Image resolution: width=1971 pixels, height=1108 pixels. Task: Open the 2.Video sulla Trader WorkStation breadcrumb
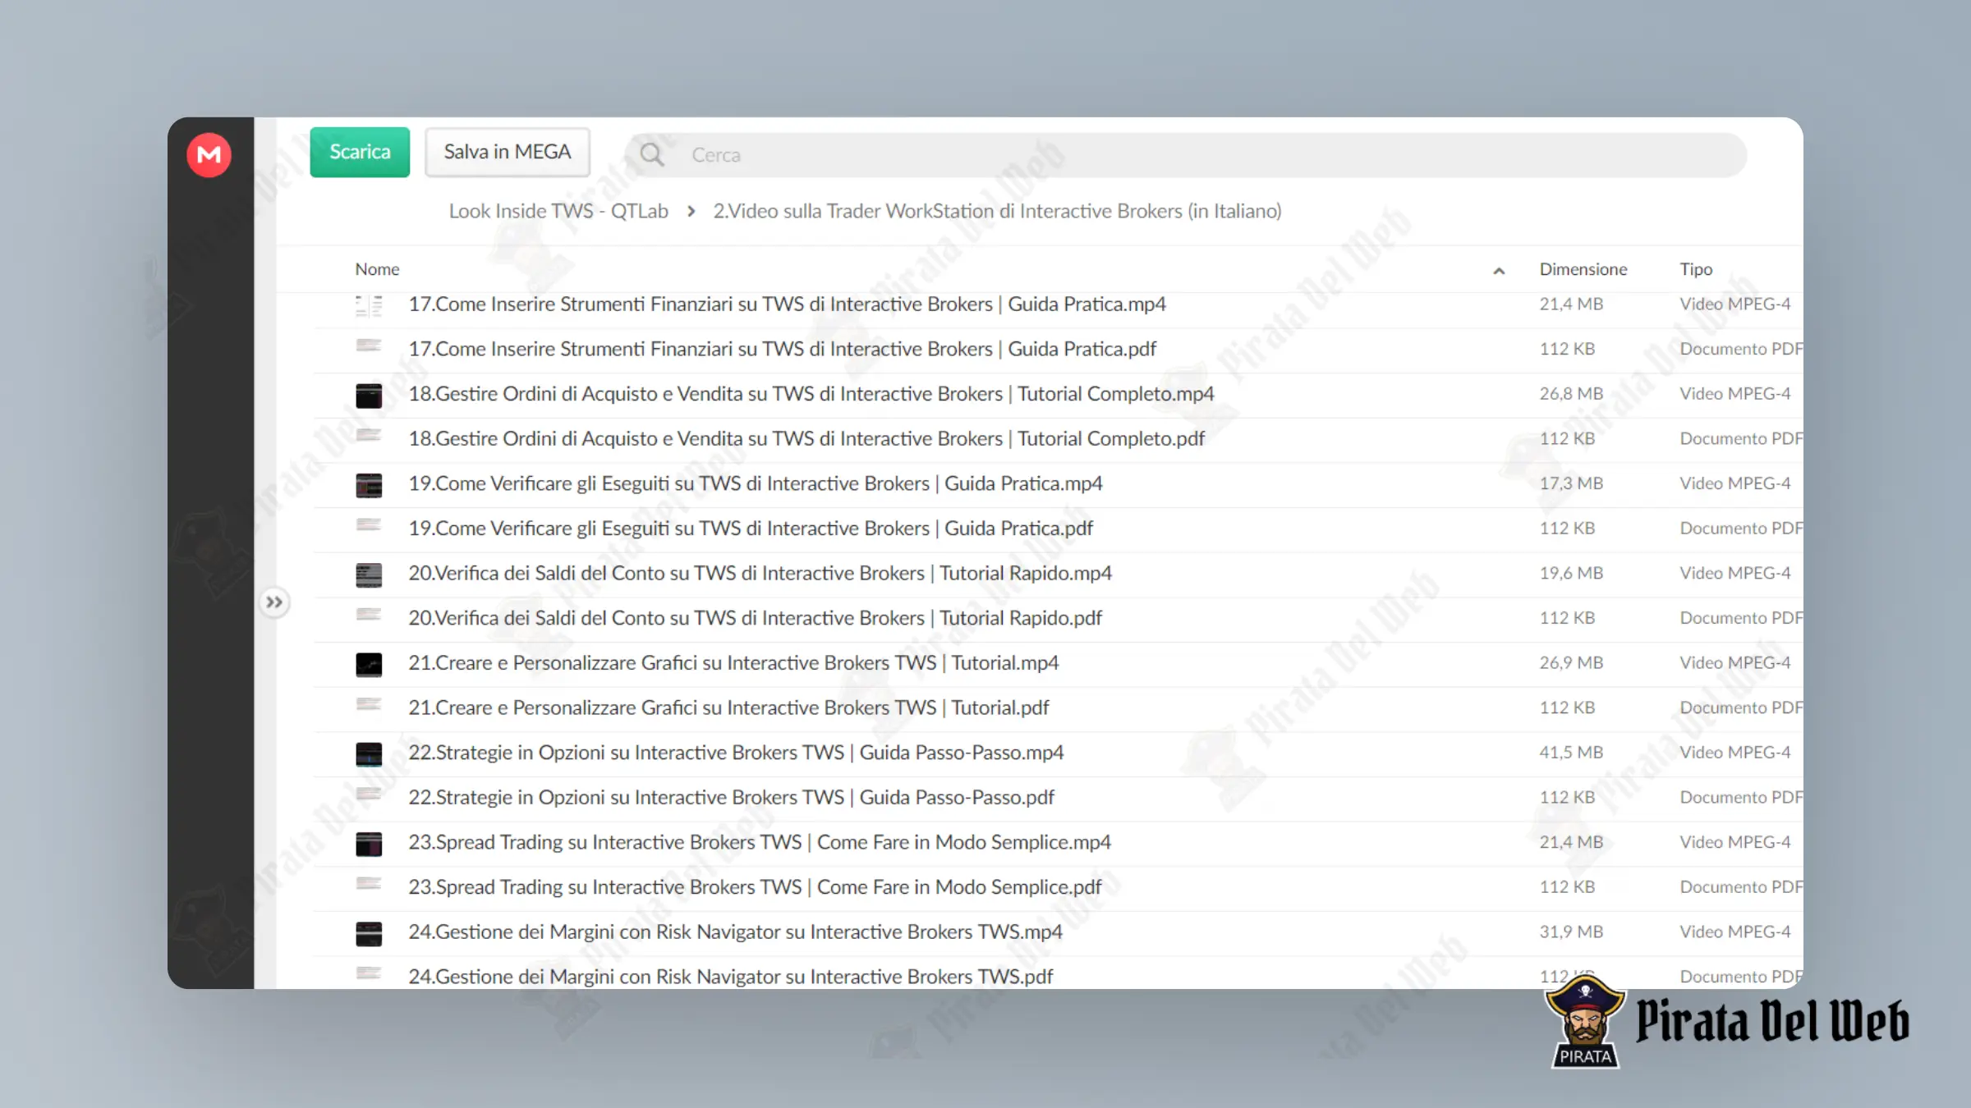(x=997, y=211)
